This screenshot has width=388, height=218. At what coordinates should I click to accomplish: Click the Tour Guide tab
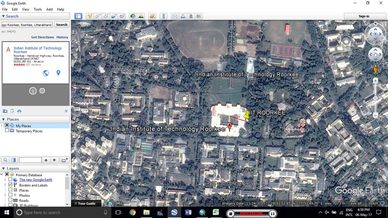[x=85, y=203]
